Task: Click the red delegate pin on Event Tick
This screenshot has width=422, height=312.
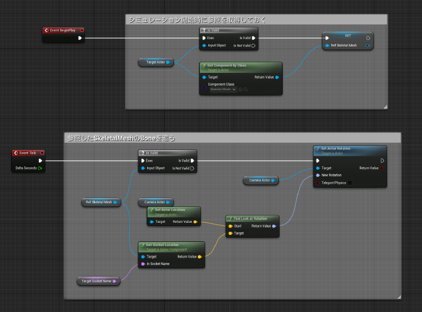Action: (x=42, y=153)
